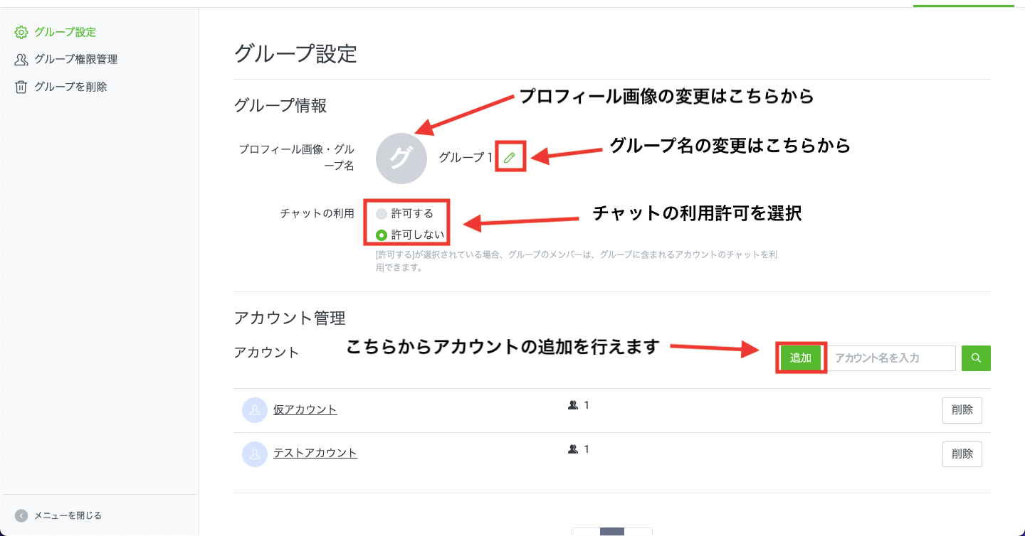Click the アカウント名を入力 search field

[x=891, y=358]
